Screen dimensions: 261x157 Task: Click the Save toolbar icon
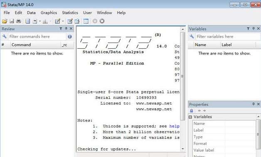[x=12, y=21]
